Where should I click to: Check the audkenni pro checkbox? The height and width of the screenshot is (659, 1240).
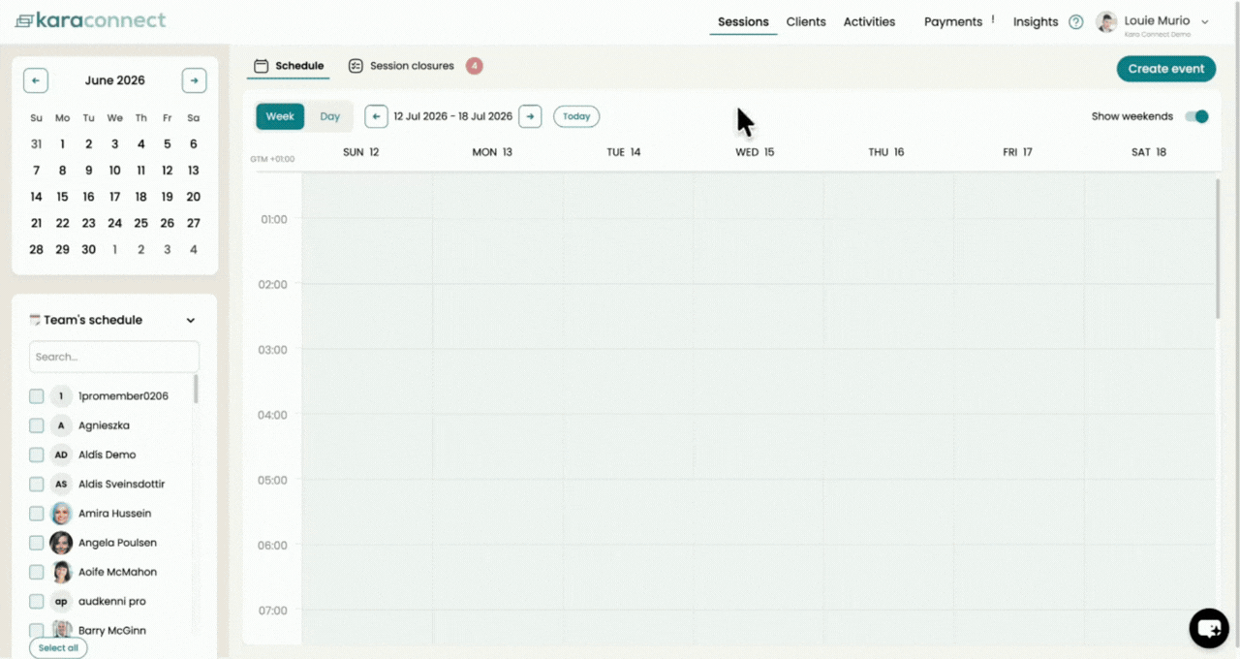click(x=36, y=601)
